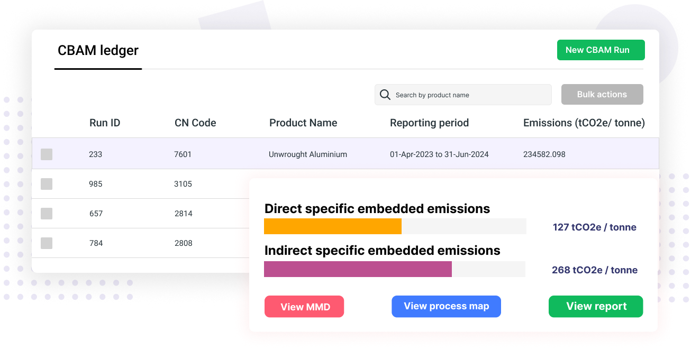This screenshot has width=691, height=350.
Task: Click the View MMD button
Action: [x=304, y=306]
